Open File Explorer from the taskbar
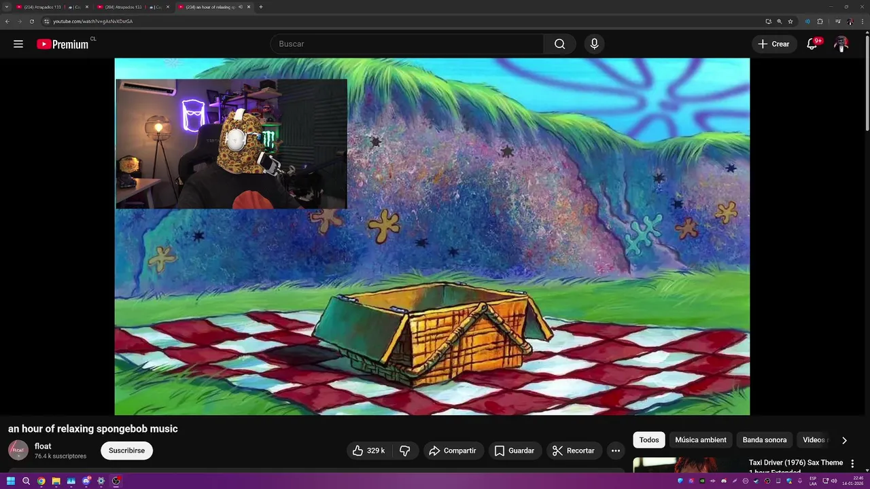 point(56,481)
